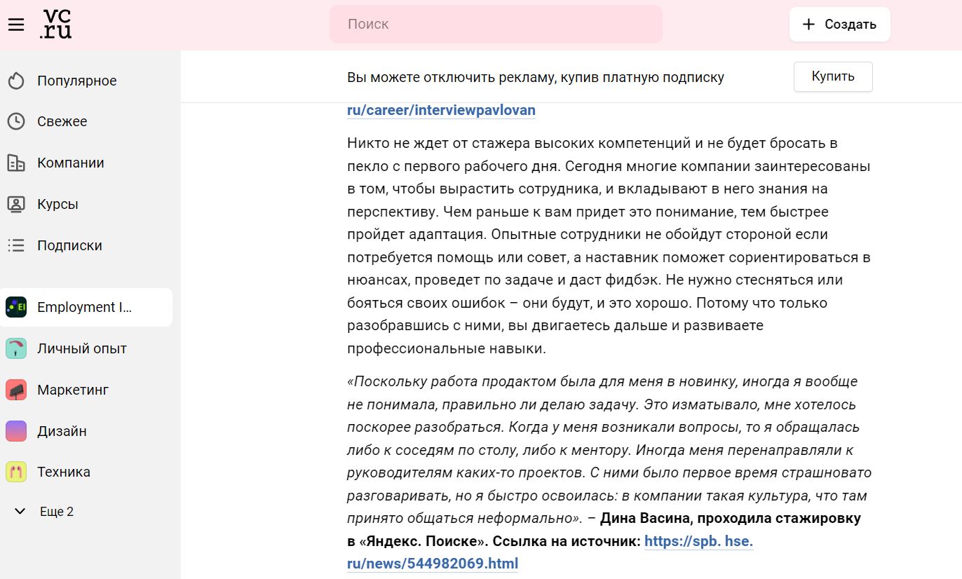Open the spb.hse.ru news source link
Image resolution: width=962 pixels, height=579 pixels.
(432, 564)
